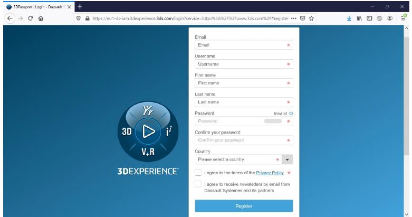412x217 pixels.
Task: Open the browser home page
Action: [x=41, y=18]
